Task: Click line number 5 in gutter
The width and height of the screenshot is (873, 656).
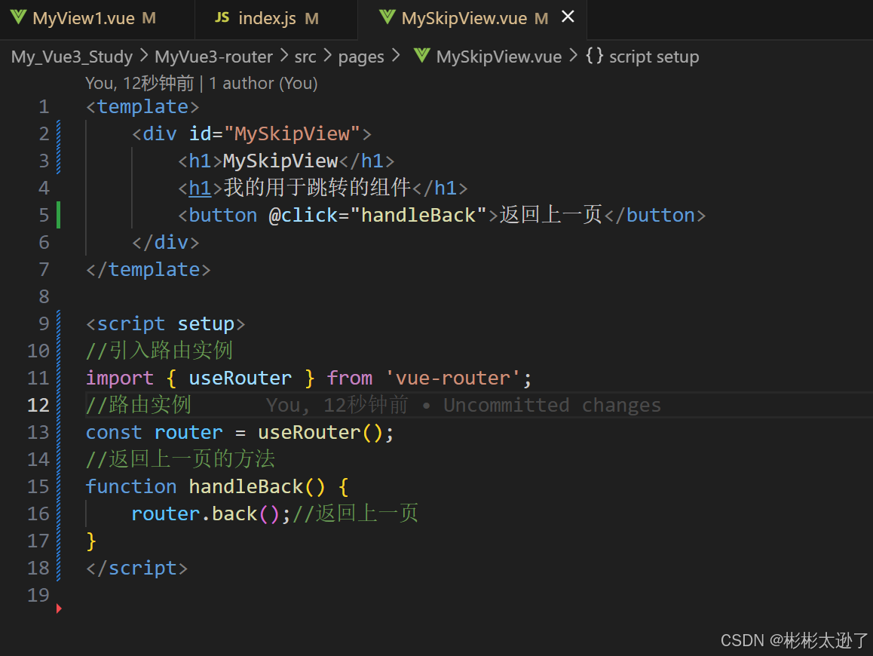Action: coord(44,215)
